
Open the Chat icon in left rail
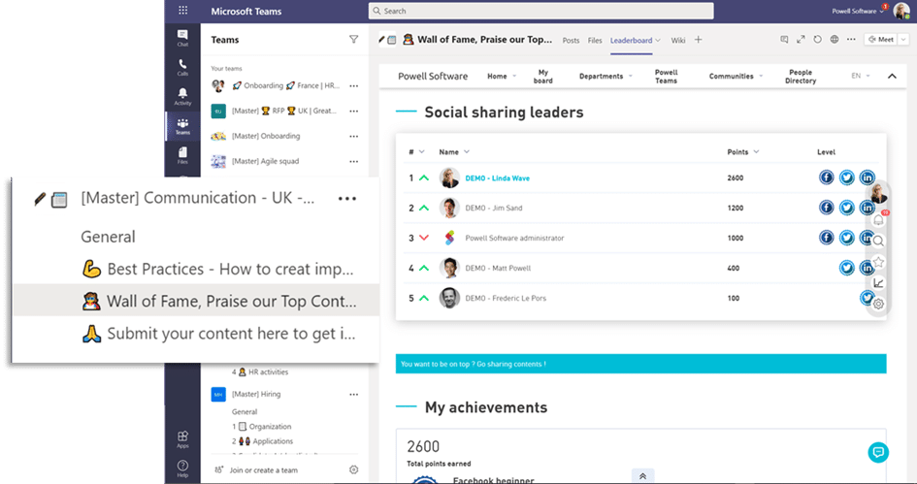coord(182,37)
